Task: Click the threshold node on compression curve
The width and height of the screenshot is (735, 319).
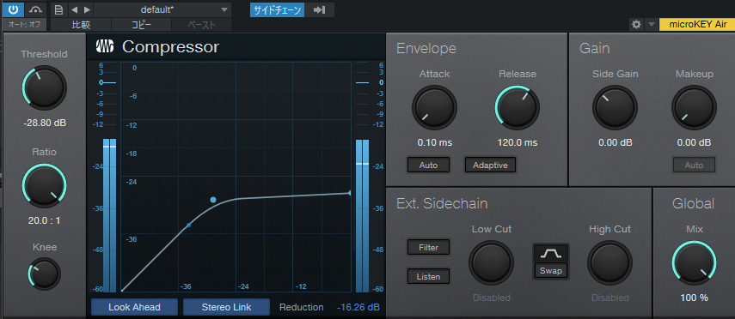Action: click(x=213, y=200)
